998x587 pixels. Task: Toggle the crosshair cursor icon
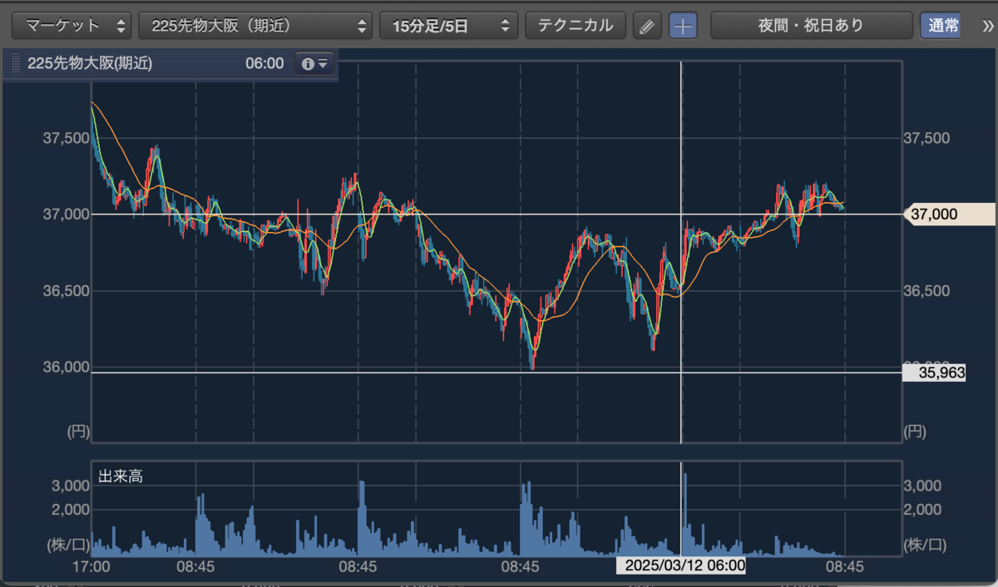coord(683,26)
